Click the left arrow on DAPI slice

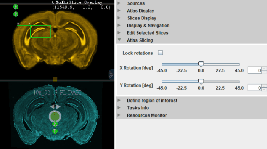click(x=52, y=107)
